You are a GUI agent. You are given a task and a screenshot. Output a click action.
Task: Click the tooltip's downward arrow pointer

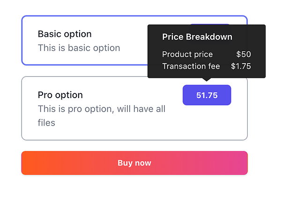(207, 79)
